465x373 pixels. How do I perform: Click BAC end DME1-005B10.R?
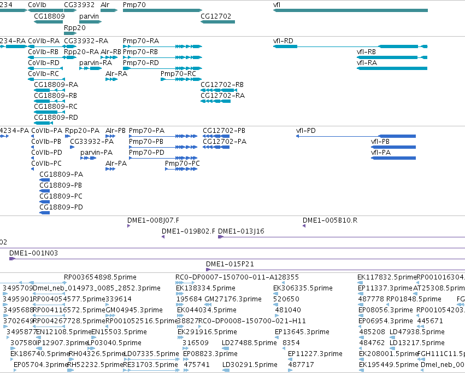click(304, 226)
